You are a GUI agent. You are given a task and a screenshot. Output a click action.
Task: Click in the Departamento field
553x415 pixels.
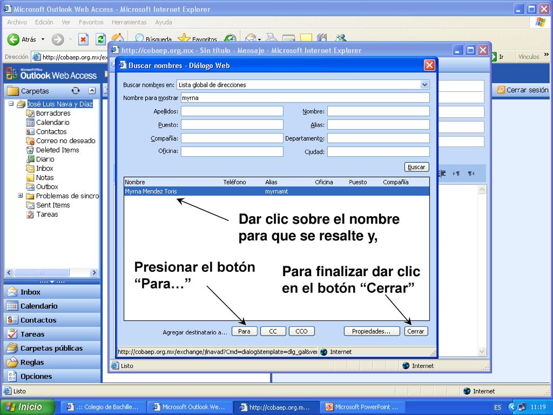(x=379, y=138)
